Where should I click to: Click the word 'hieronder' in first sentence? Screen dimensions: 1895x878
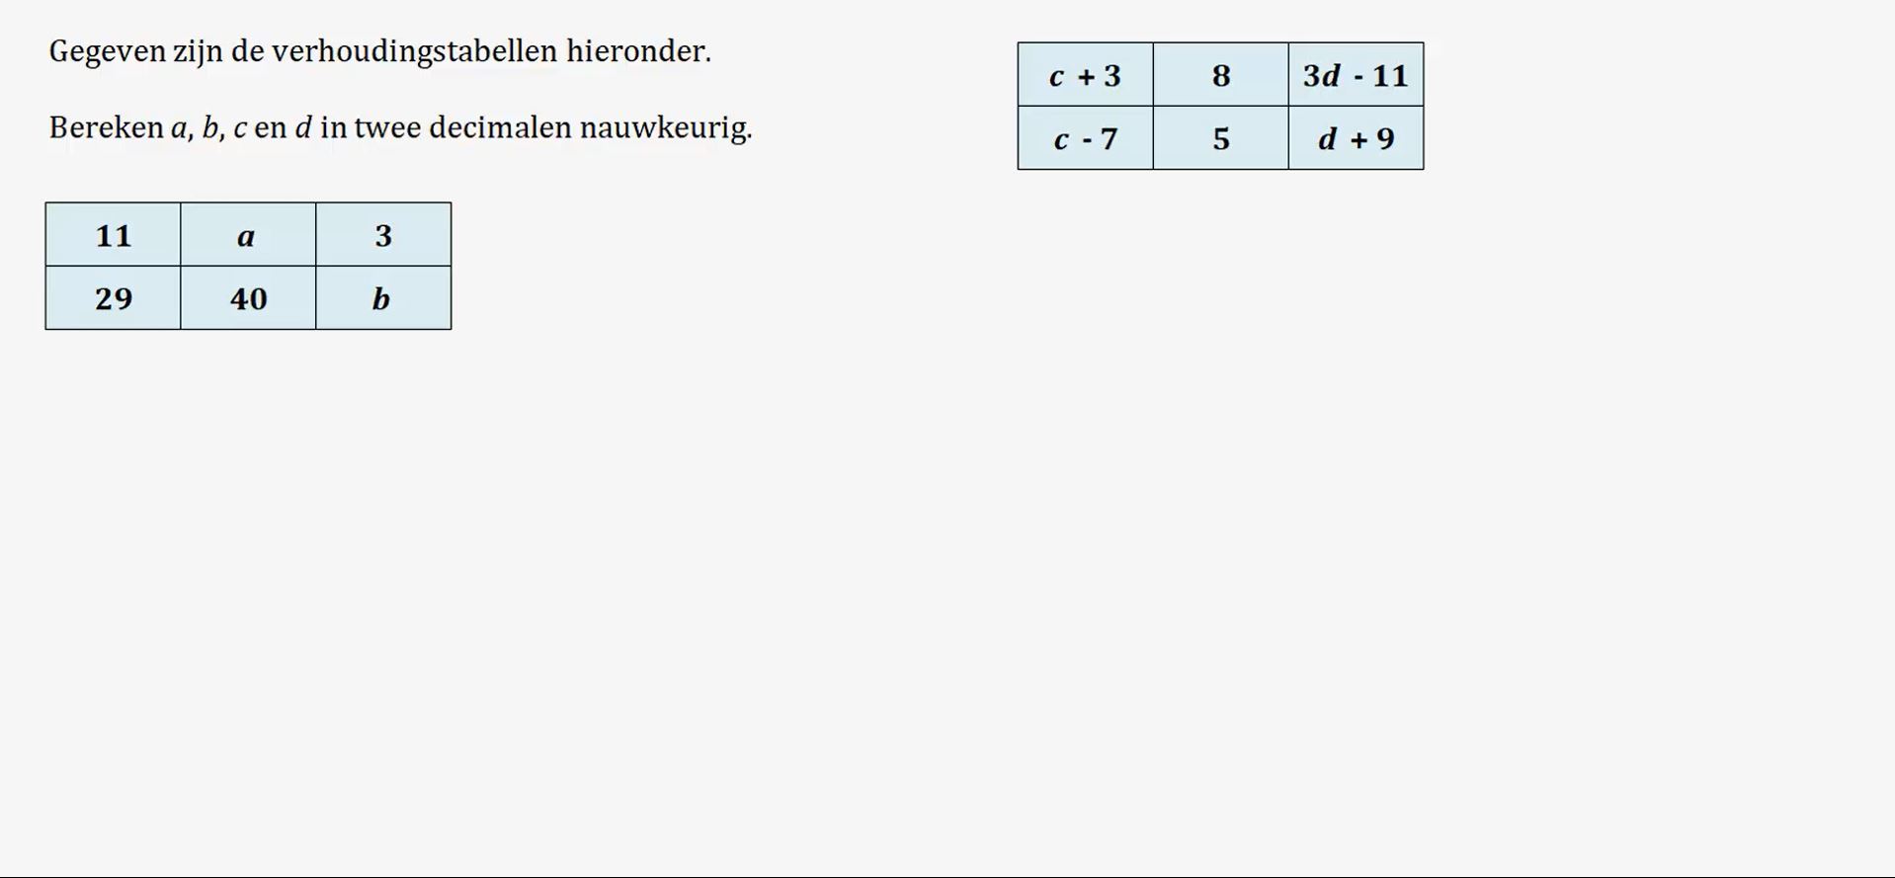(x=639, y=51)
